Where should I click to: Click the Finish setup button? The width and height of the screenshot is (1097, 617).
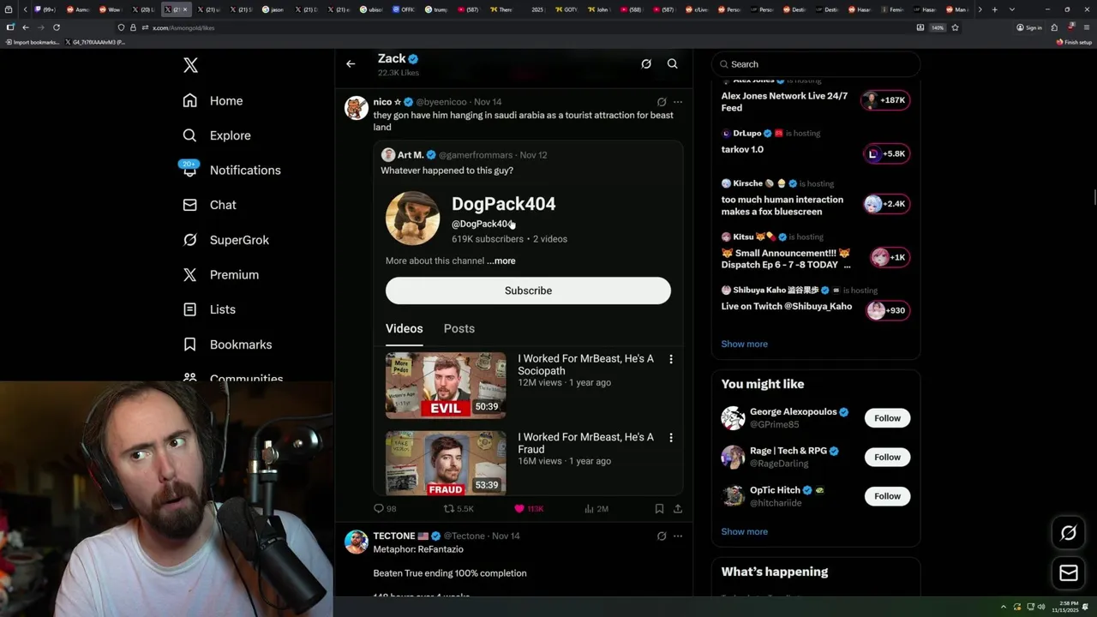tap(1075, 42)
